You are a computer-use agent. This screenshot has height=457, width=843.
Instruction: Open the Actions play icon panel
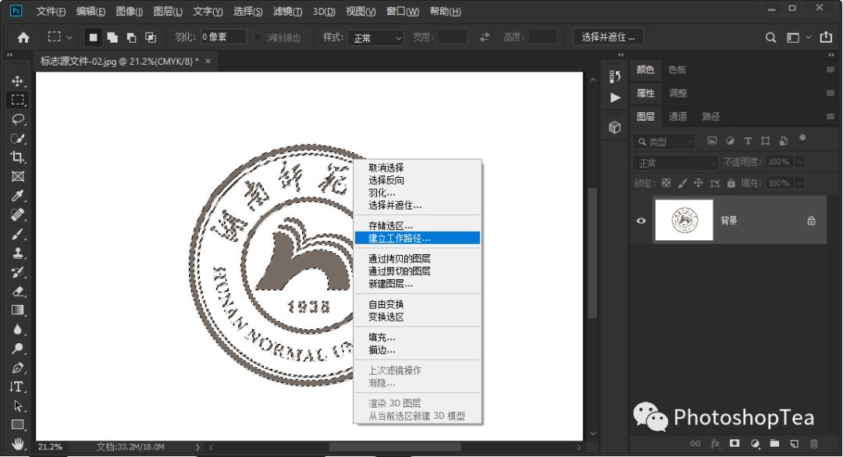pos(615,97)
